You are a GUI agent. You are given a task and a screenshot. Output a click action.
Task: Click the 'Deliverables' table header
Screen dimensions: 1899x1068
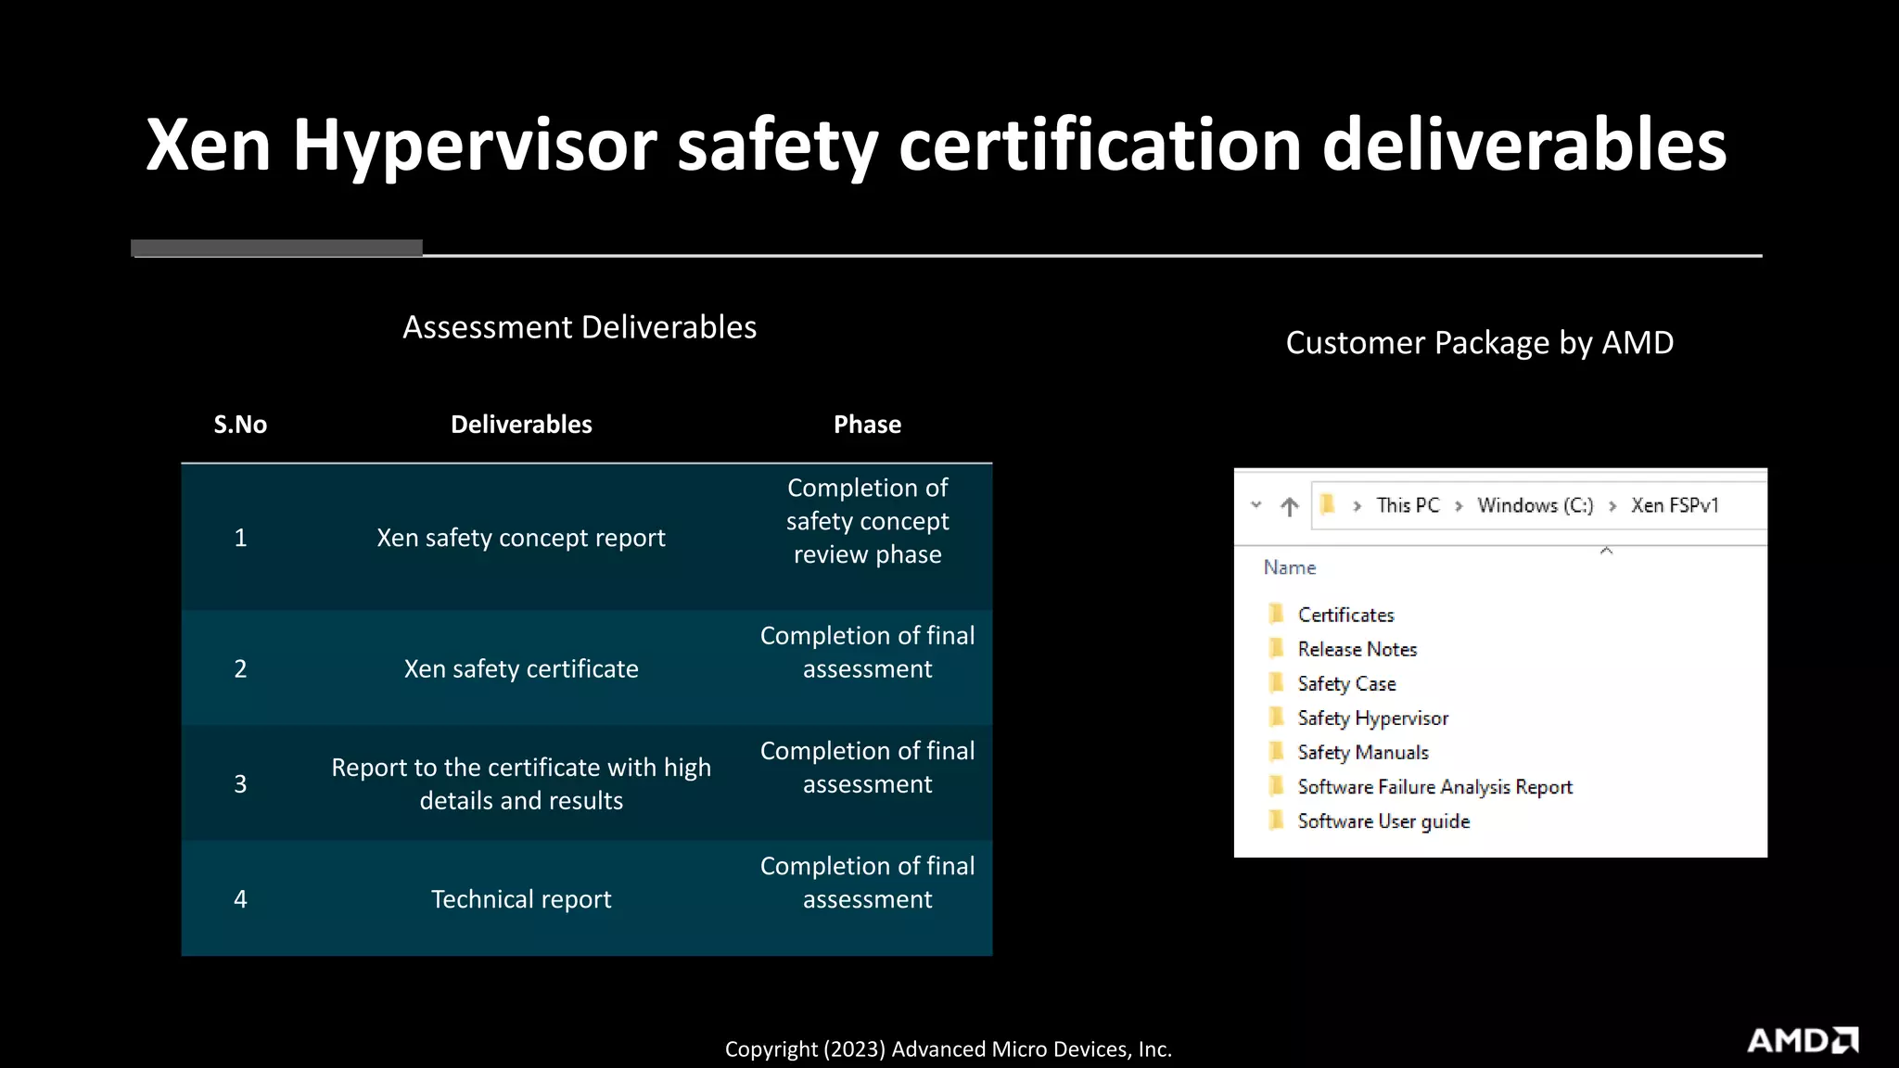[521, 425]
